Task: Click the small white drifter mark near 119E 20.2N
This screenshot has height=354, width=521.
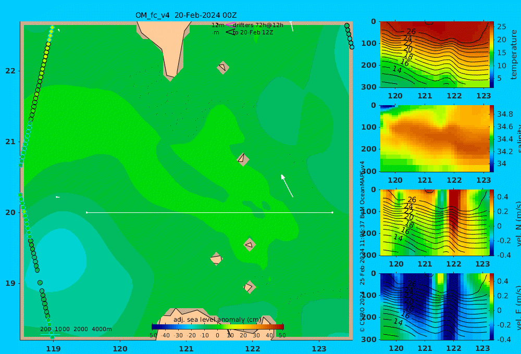Action: coord(57,197)
